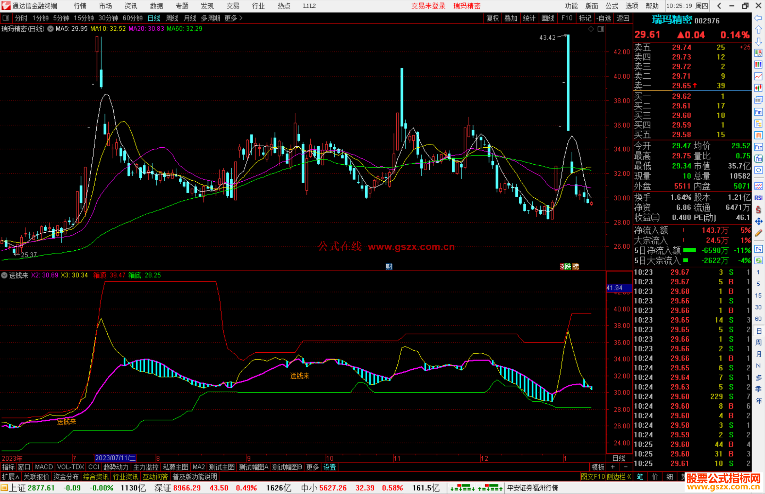
Task: Expand the 扩展 panel at bottom
Action: pos(10,477)
